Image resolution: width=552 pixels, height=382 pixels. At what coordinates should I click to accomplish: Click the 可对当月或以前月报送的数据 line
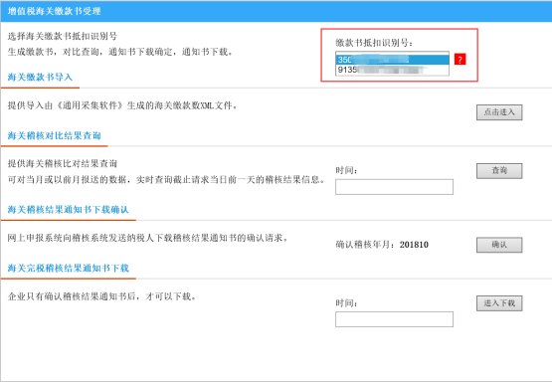click(x=166, y=179)
